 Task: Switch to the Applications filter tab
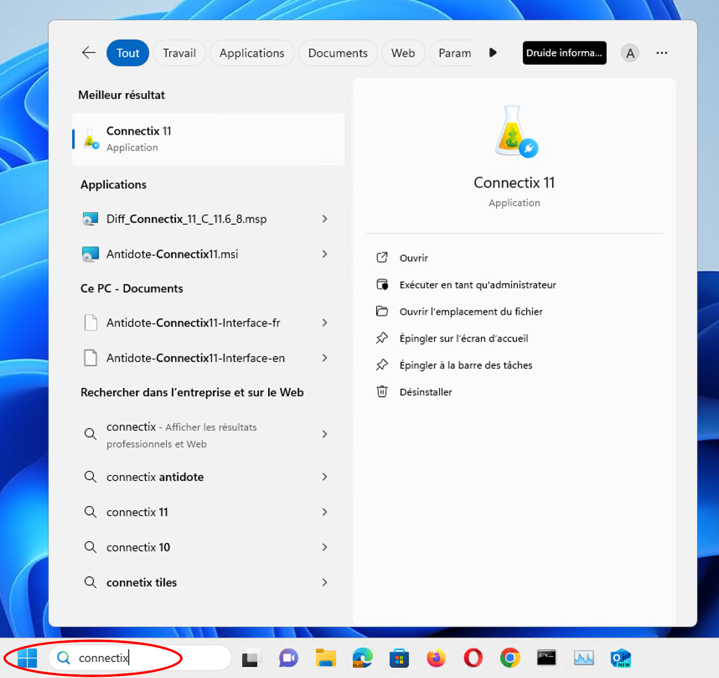(x=252, y=53)
